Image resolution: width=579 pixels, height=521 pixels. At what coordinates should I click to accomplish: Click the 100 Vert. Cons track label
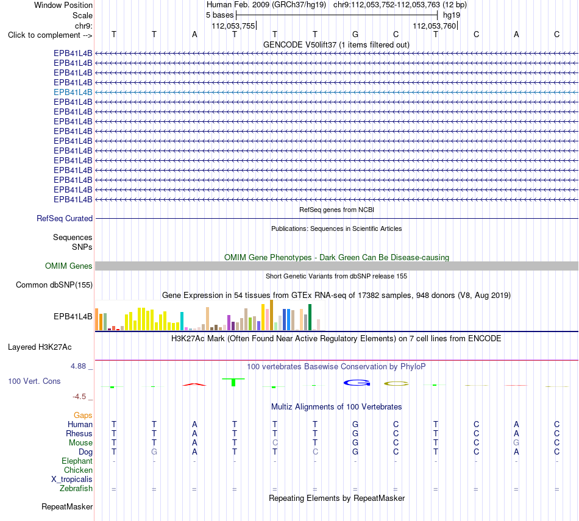coord(34,381)
